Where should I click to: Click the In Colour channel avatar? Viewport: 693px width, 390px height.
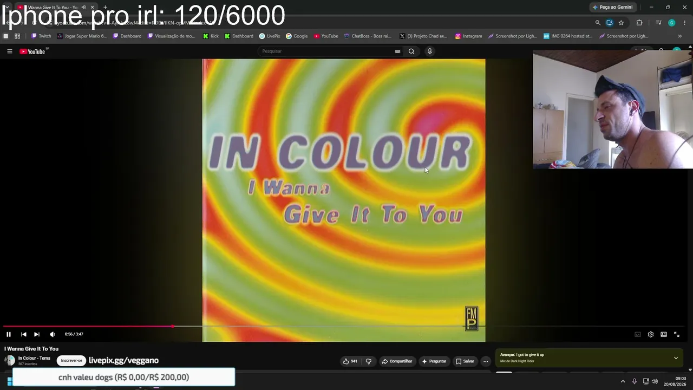tap(10, 361)
